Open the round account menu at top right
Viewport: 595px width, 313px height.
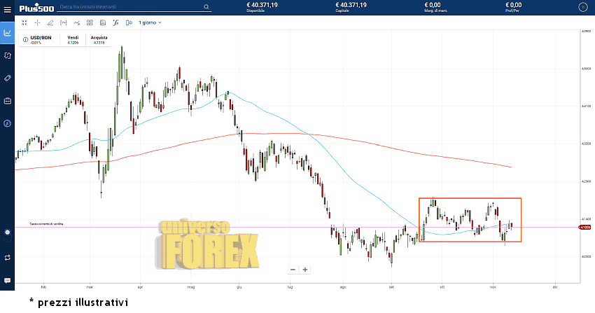coord(582,7)
